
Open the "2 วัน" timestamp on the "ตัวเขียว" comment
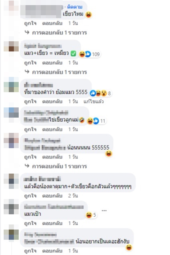(73, 196)
